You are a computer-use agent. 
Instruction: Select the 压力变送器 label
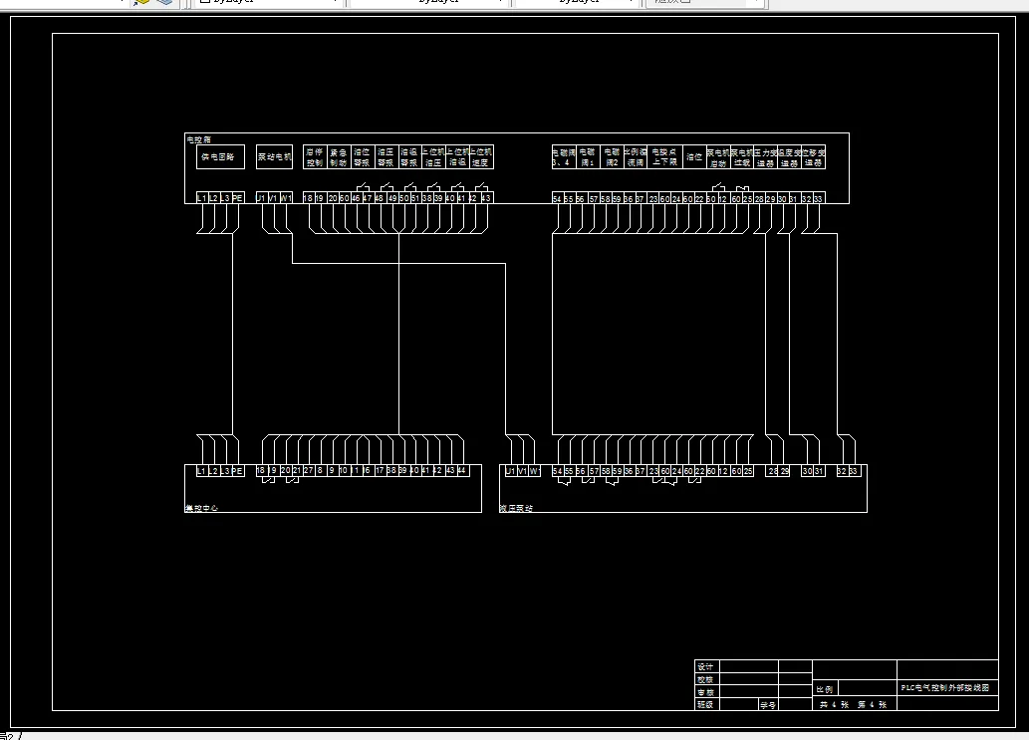click(x=766, y=156)
